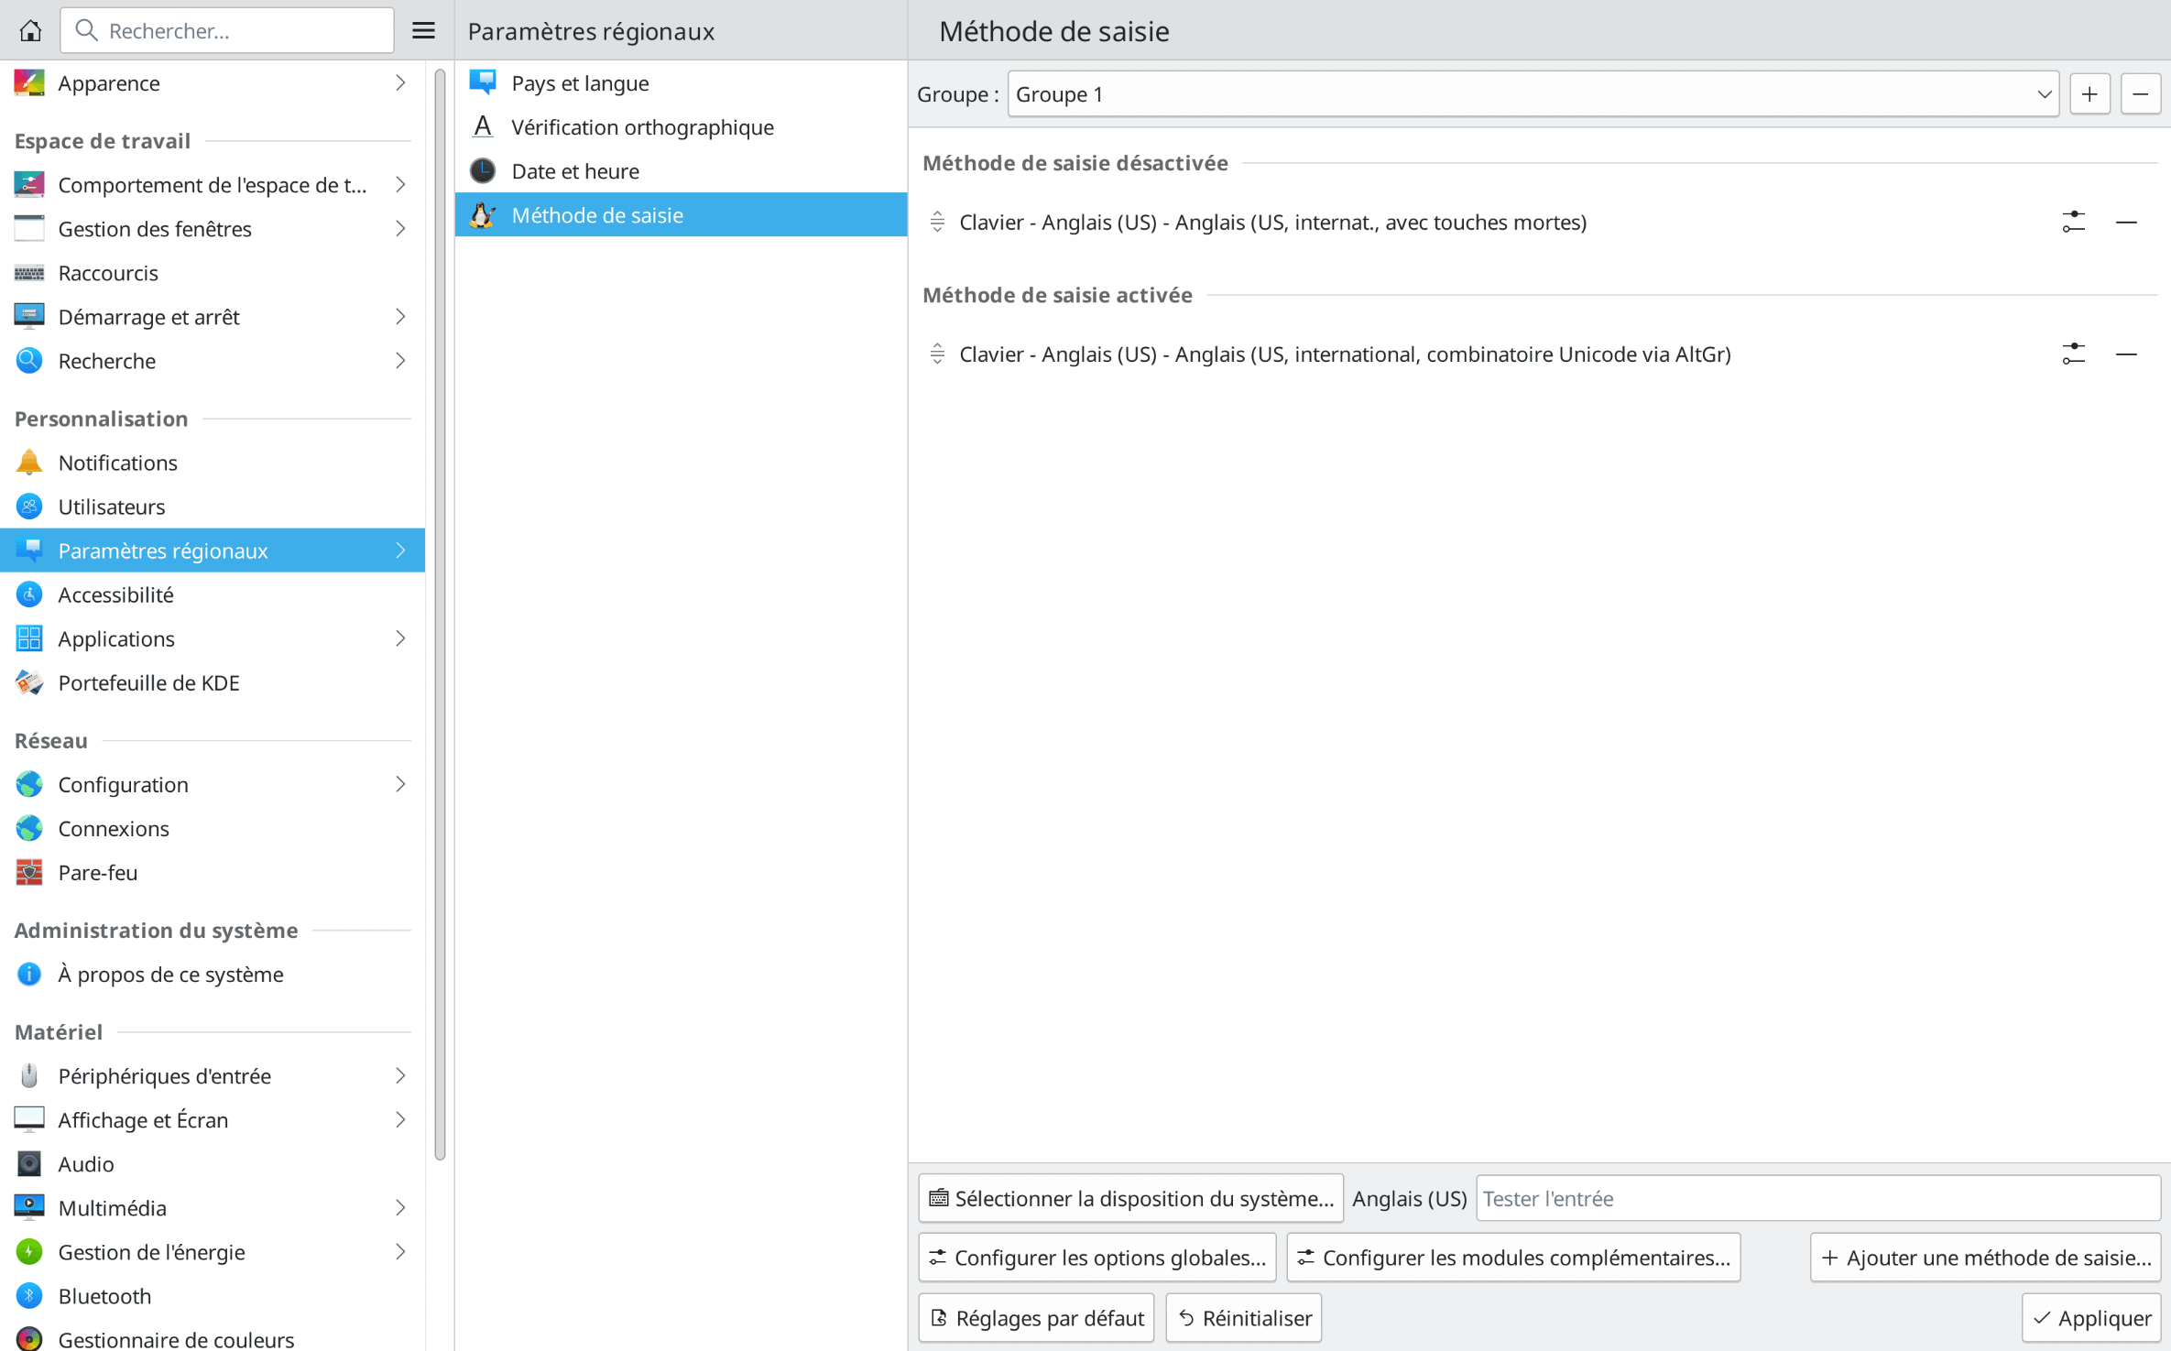Image resolution: width=2171 pixels, height=1351 pixels.
Task: Open the hamburger menu
Action: pyautogui.click(x=423, y=30)
